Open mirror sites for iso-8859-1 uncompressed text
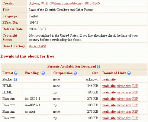 click(x=124, y=99)
